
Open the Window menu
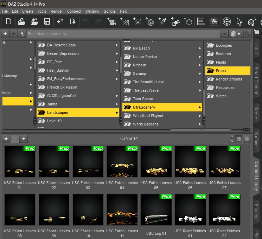[x=92, y=11]
